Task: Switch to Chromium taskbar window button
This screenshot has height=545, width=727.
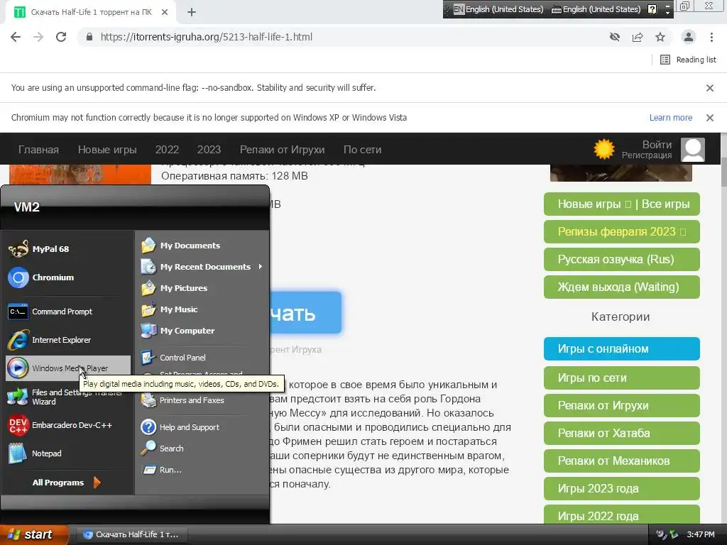Action: [132, 534]
